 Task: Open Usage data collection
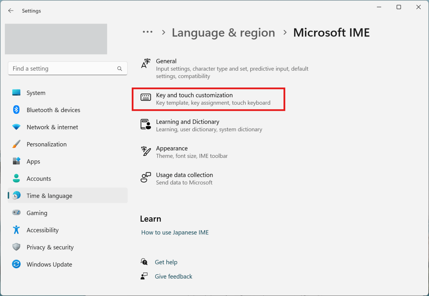177,179
